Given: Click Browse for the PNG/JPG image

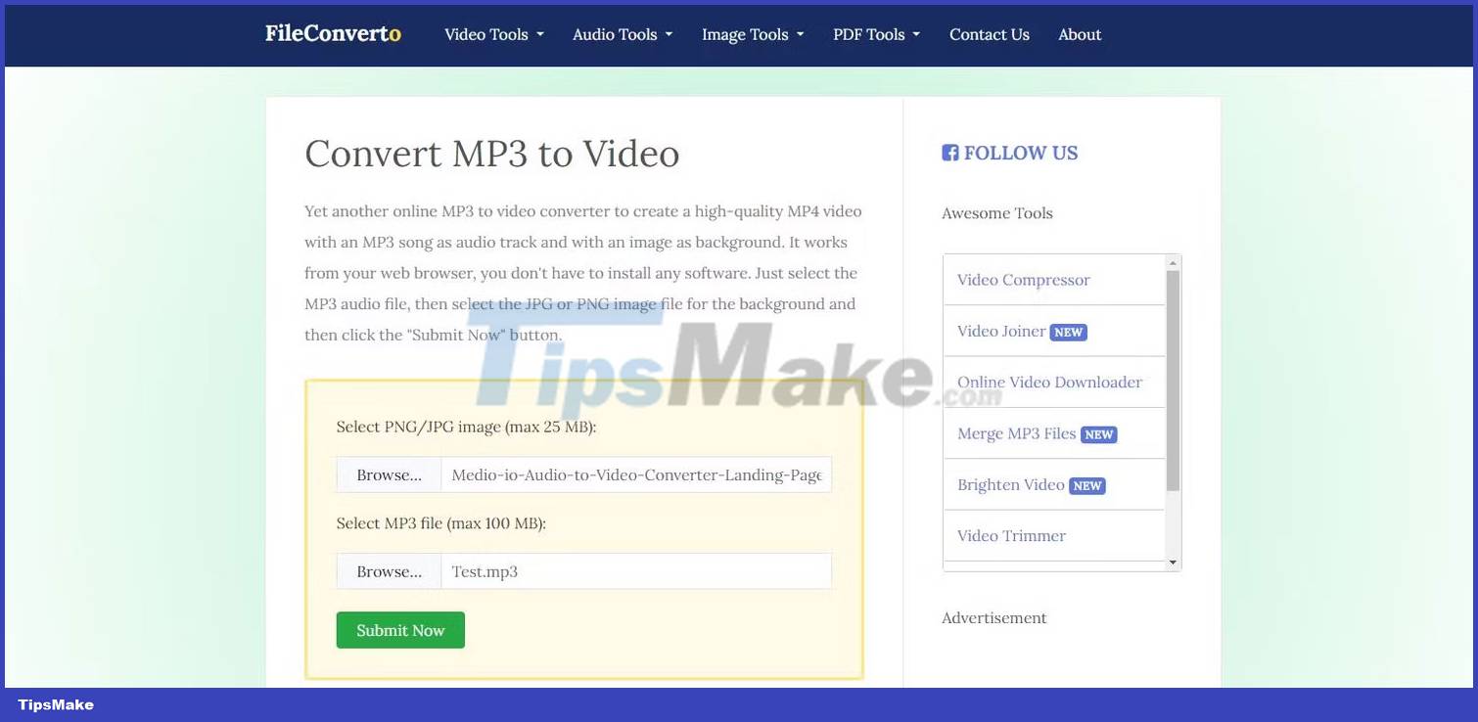Looking at the screenshot, I should click(388, 474).
